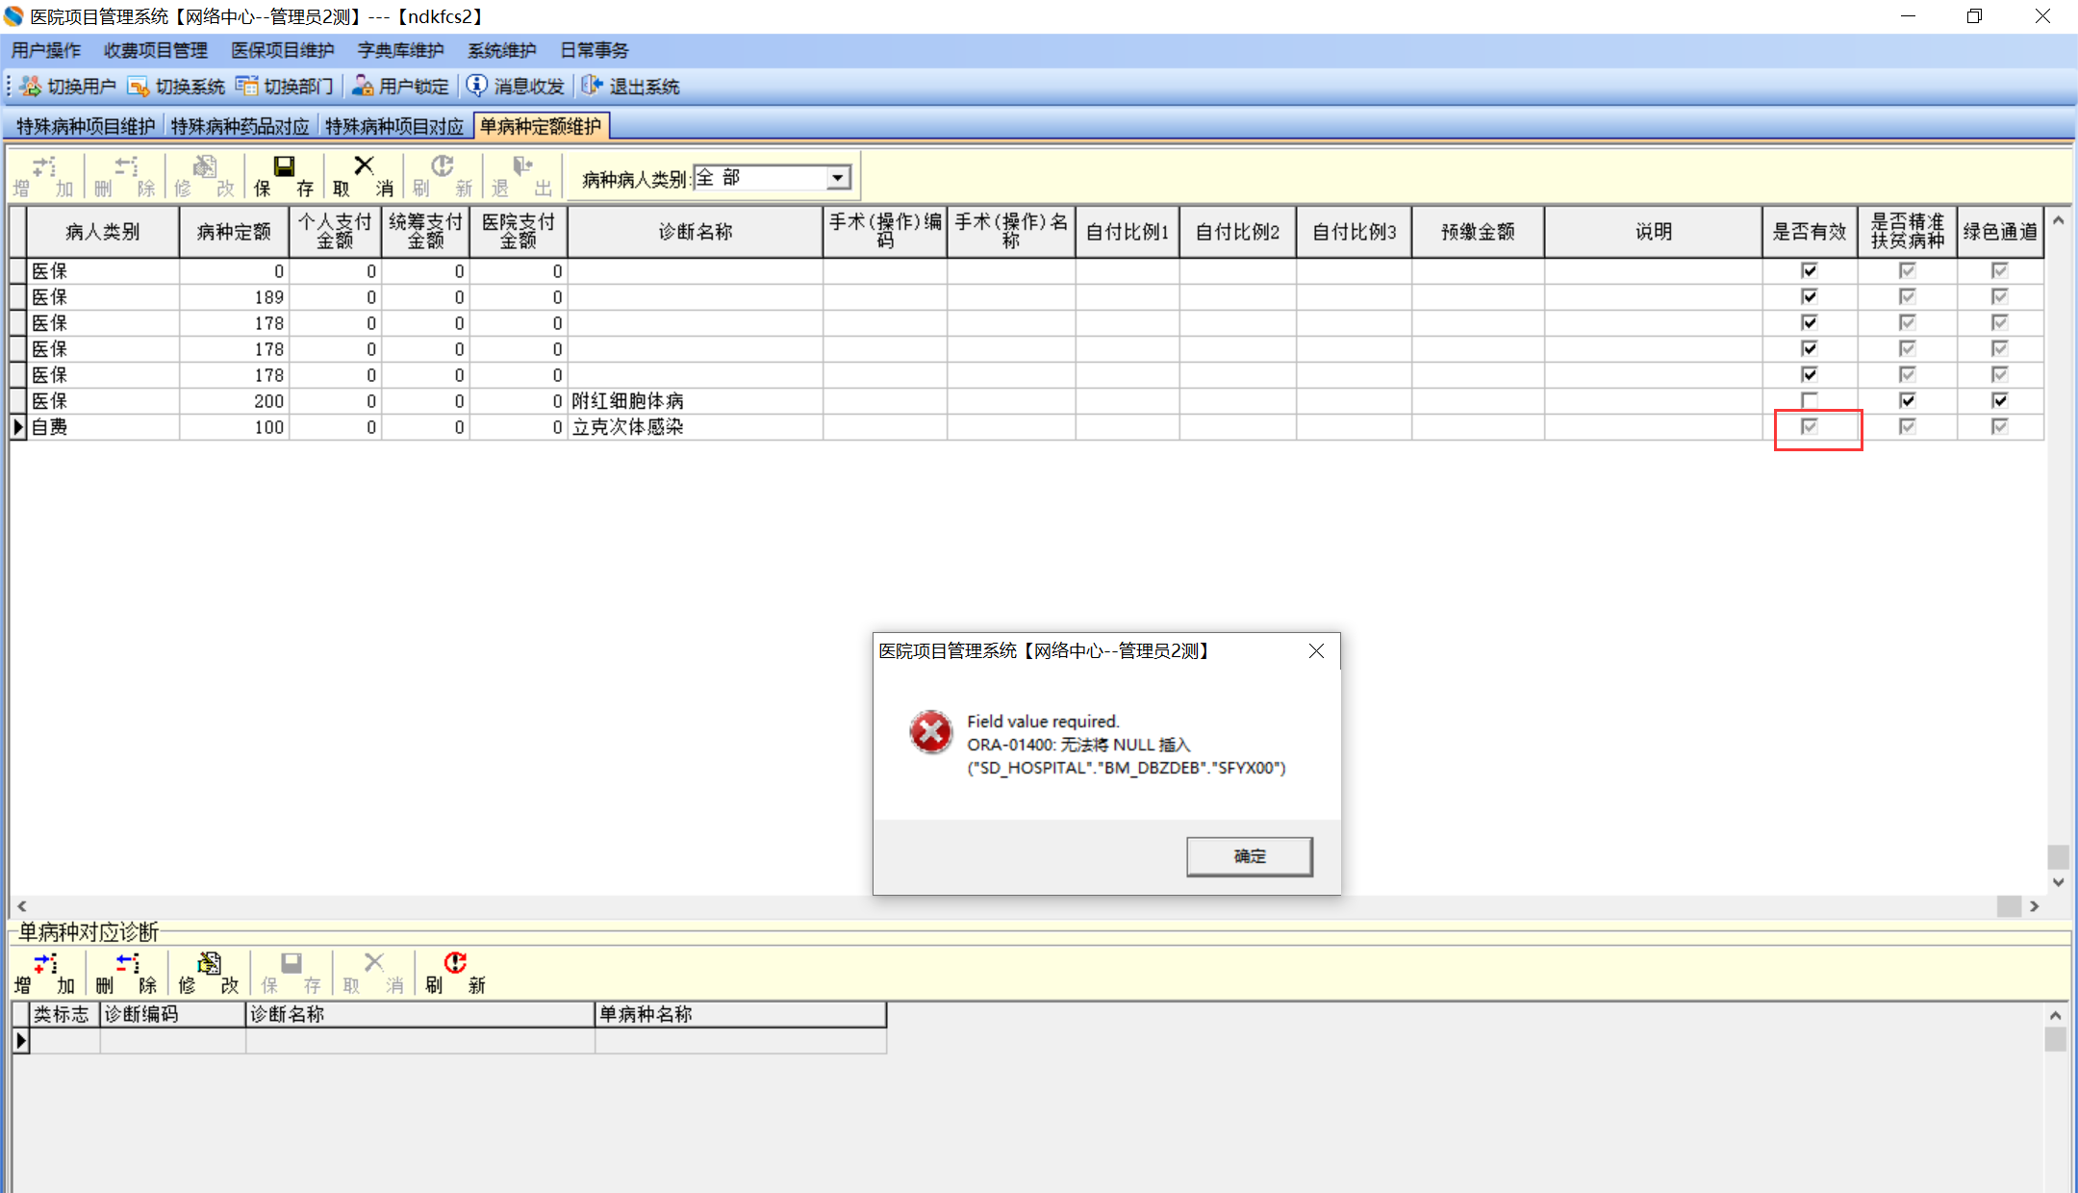Close the error dialog with X
This screenshot has width=2078, height=1193.
click(x=1316, y=651)
